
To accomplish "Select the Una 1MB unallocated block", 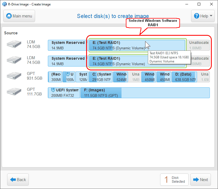I will (x=135, y=77).
